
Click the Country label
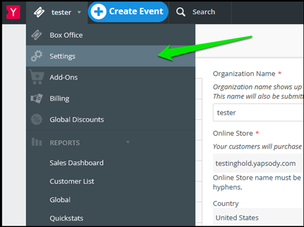click(226, 203)
